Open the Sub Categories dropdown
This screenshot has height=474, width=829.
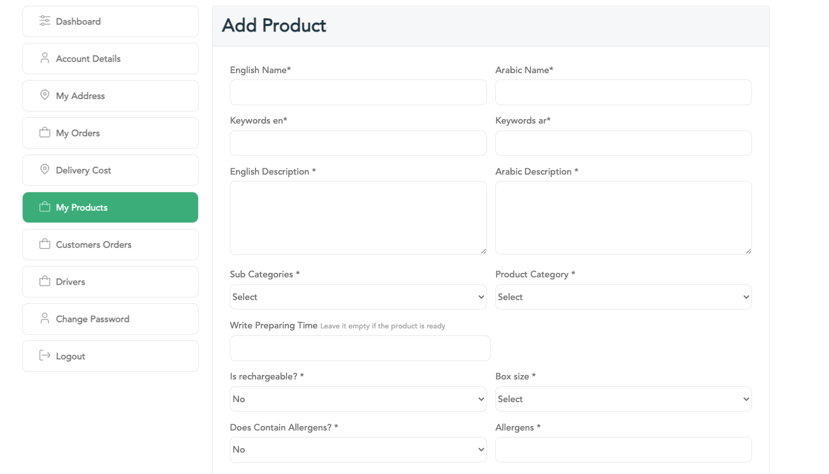358,297
